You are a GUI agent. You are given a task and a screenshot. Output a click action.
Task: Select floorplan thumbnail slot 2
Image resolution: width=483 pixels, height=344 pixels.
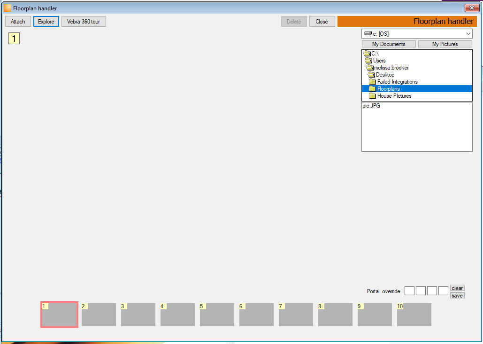click(99, 314)
